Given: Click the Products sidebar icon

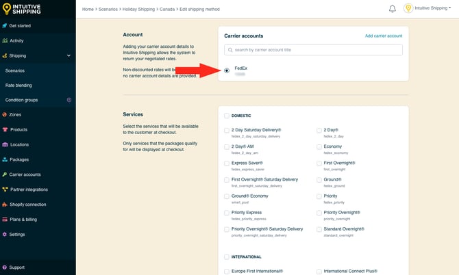Looking at the screenshot, I should coord(5,130).
